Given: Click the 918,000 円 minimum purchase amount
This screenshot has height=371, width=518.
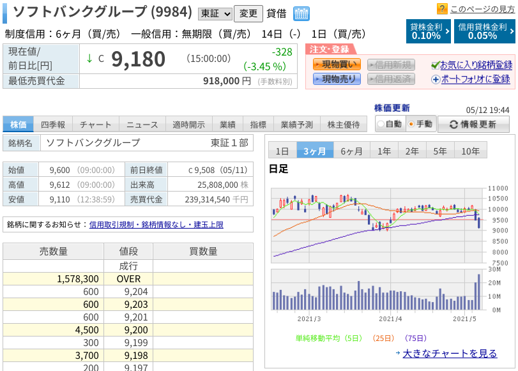Looking at the screenshot, I should pos(227,81).
